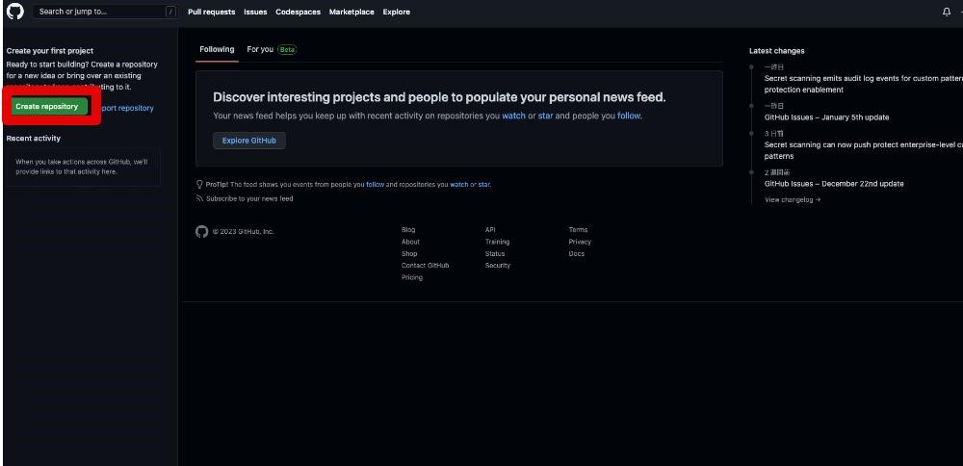This screenshot has width=963, height=466.
Task: Open Codespaces in top navigation
Action: click(x=298, y=12)
